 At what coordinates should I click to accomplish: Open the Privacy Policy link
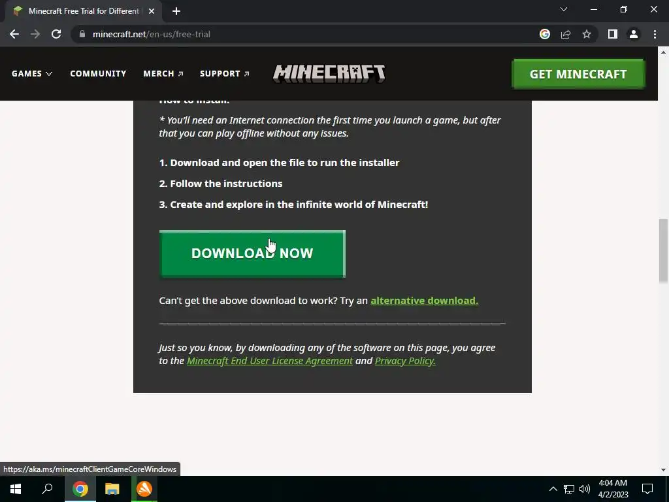(x=405, y=361)
